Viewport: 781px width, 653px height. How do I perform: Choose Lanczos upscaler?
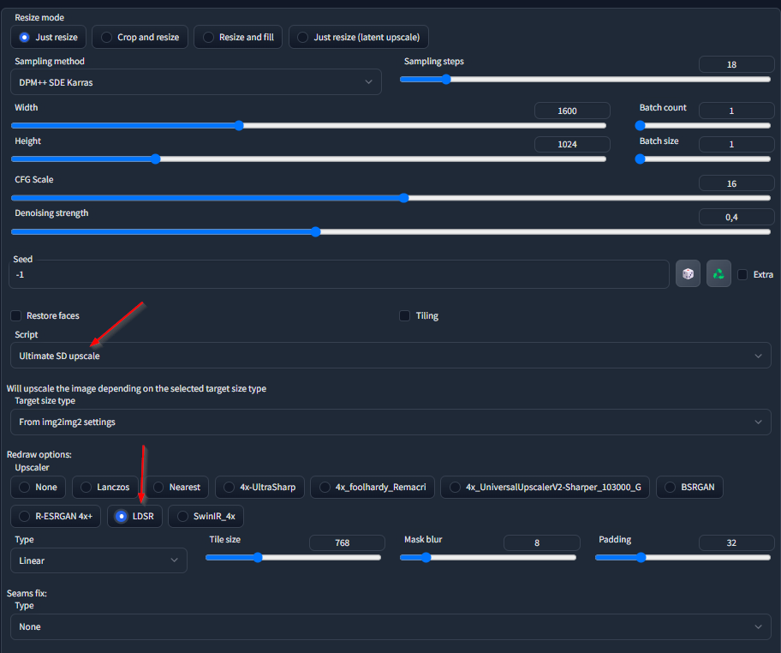[105, 487]
